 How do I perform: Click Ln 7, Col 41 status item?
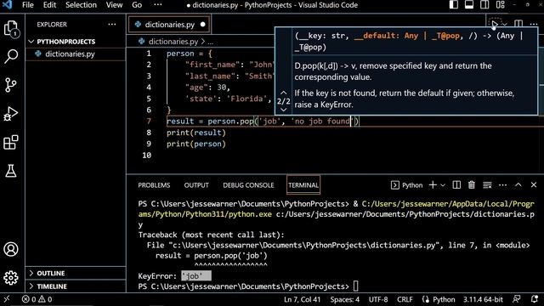[303, 299]
